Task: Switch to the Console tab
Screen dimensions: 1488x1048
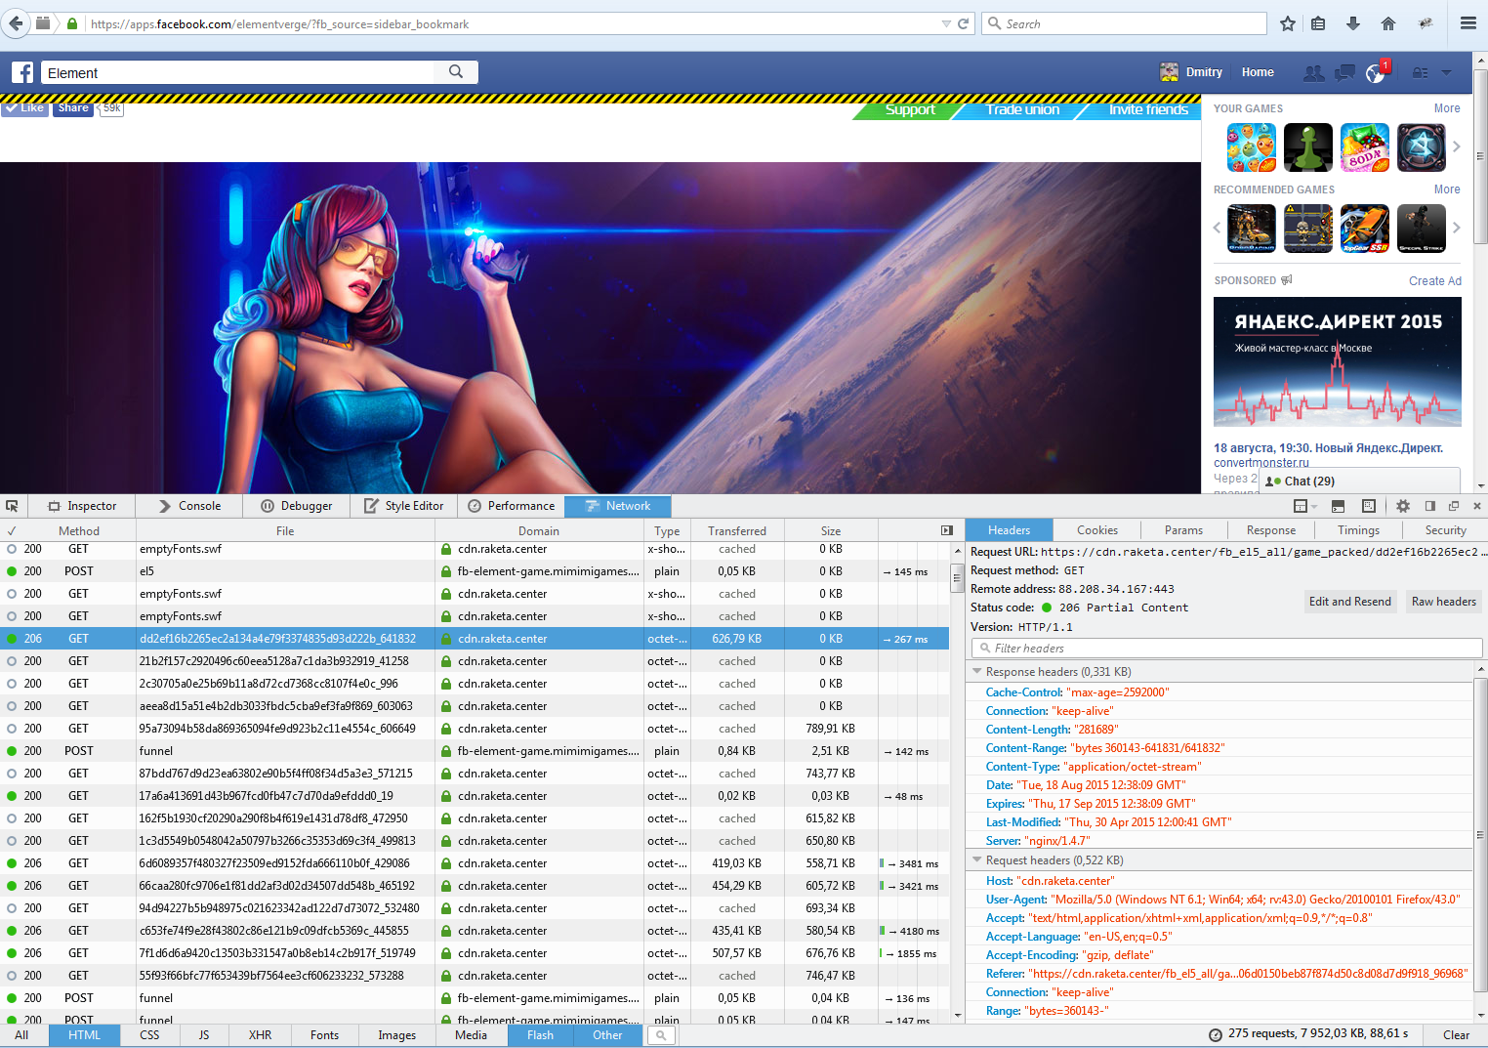Action: coord(189,506)
